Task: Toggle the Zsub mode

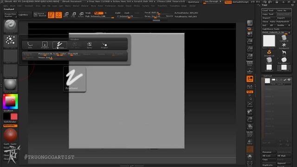Action: tap(127, 13)
